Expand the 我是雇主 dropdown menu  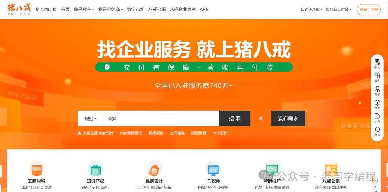tap(84, 9)
